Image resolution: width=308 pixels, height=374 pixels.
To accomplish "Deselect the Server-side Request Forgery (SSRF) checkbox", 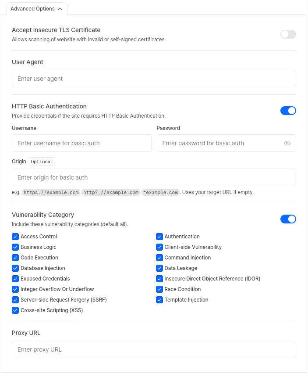I will pyautogui.click(x=15, y=299).
